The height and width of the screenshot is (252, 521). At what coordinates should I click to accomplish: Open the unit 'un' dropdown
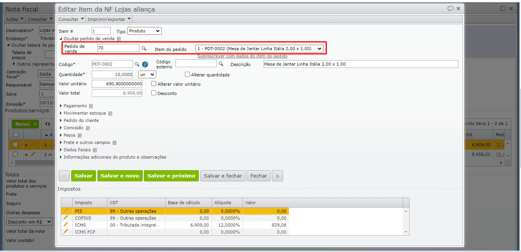(x=147, y=74)
